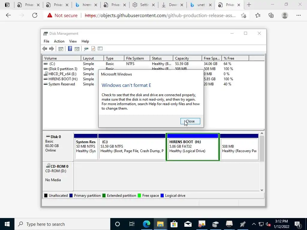Open the Edge Favorites list icon

[x=258, y=15]
